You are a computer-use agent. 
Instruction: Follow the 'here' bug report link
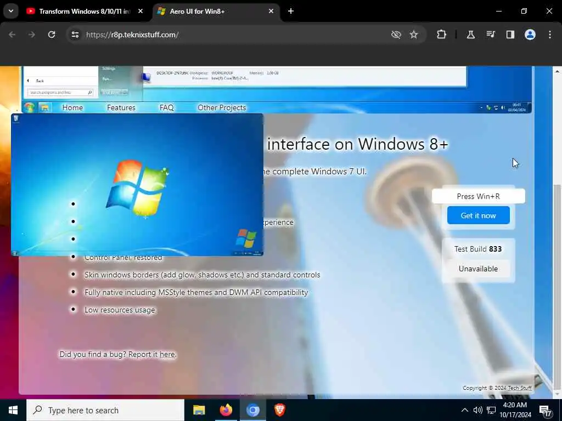coord(167,355)
